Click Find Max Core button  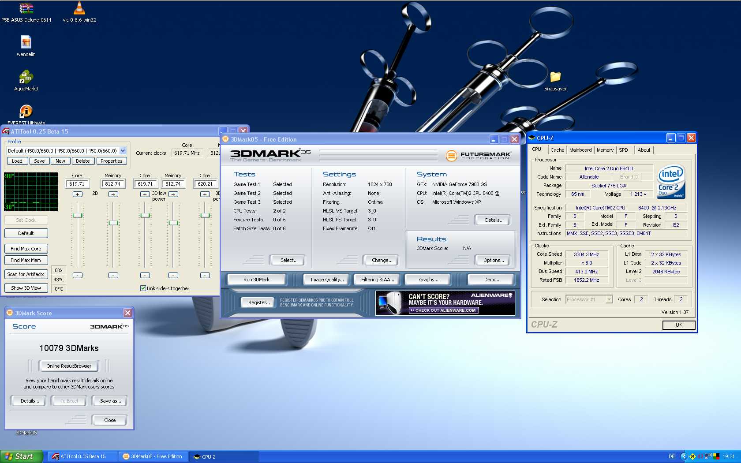(x=26, y=249)
